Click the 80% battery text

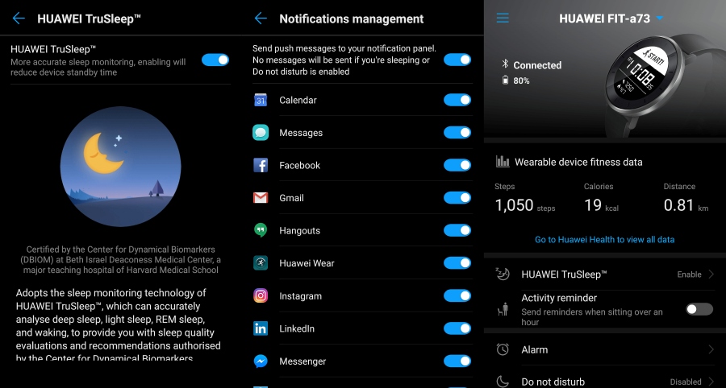(x=521, y=80)
